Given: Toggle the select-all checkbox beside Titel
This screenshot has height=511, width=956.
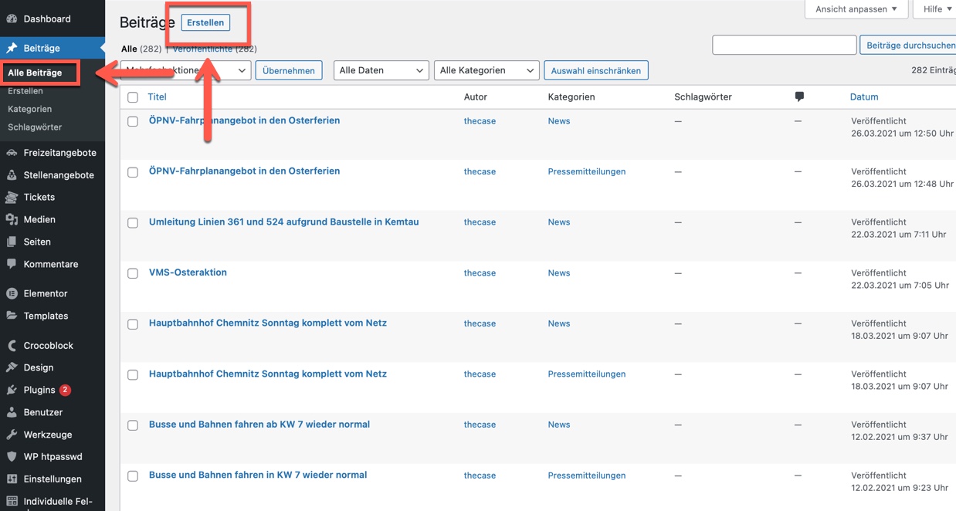Looking at the screenshot, I should [133, 97].
